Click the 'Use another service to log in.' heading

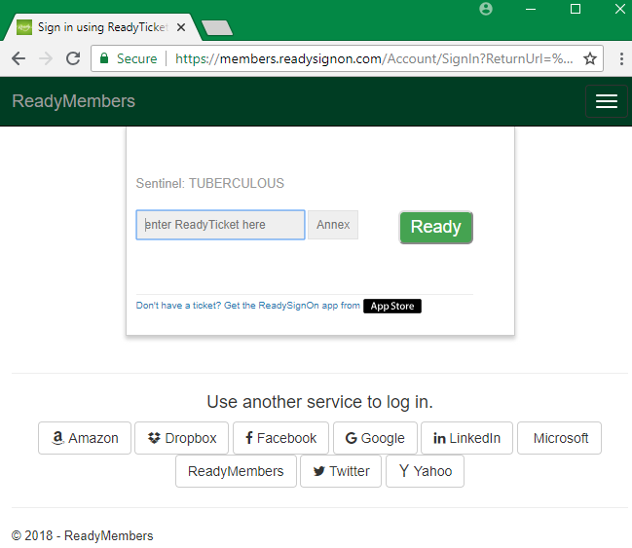coord(319,402)
